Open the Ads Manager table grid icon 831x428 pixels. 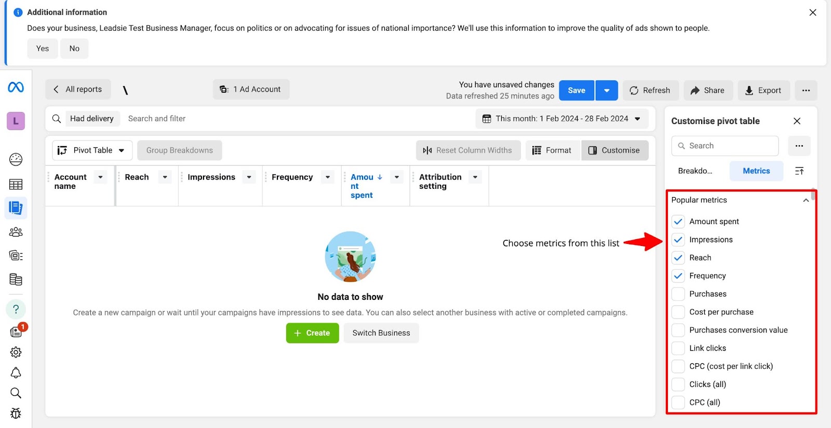coord(16,184)
